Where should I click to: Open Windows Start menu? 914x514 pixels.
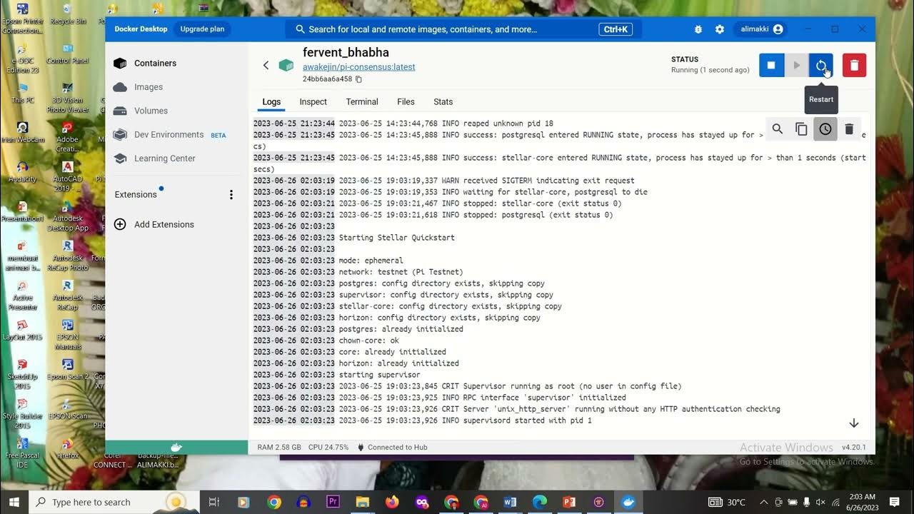[14, 502]
